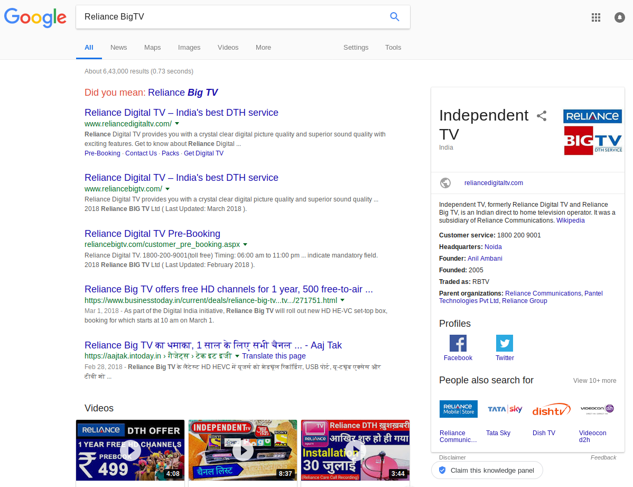Click the Feedback link below knowledge panel

(603, 457)
